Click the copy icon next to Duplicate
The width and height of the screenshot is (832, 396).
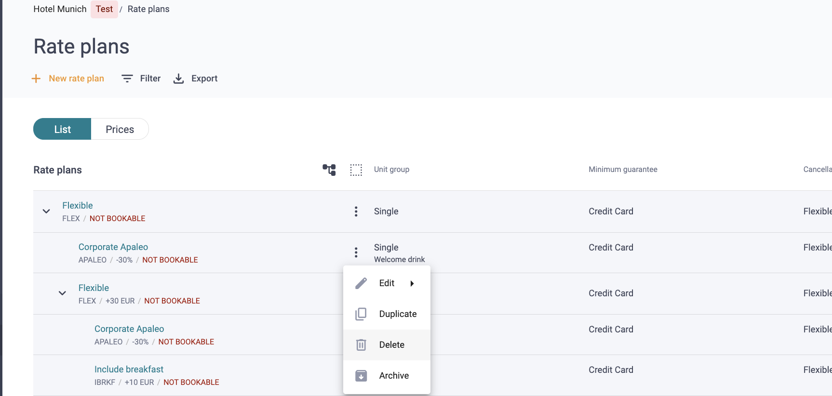coord(361,314)
